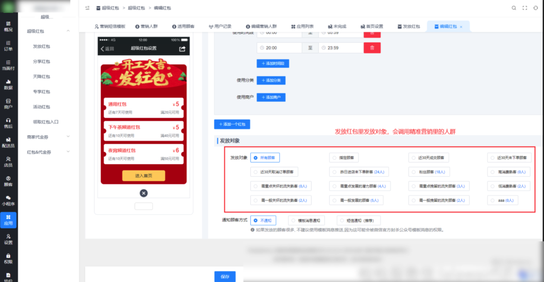544x282 pixels.
Task: Click the share icon in phone preview
Action: click(182, 49)
